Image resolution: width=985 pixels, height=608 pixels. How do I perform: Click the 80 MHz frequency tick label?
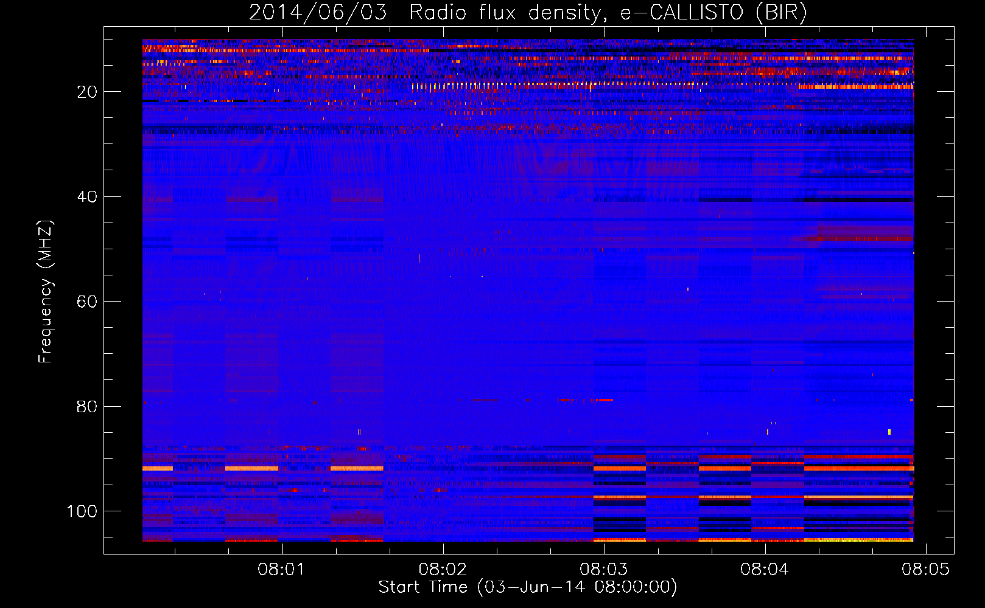tap(87, 406)
